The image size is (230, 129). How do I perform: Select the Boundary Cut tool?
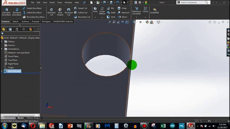point(82,17)
